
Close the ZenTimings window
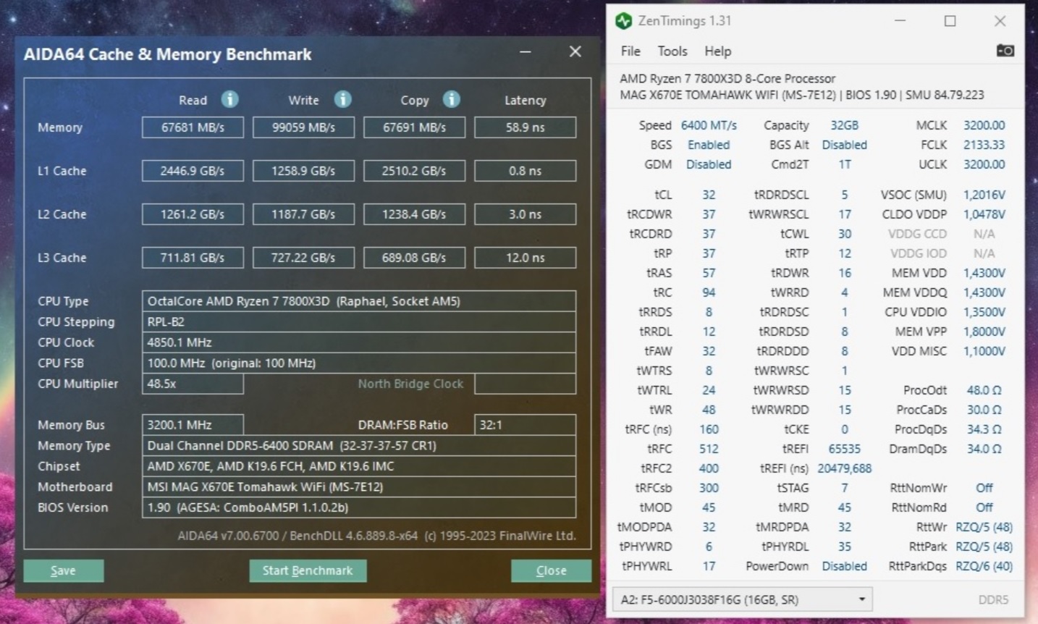pyautogui.click(x=1000, y=21)
